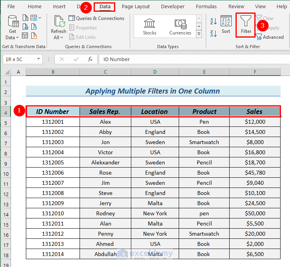
Task: Expand the Name Box dropdown
Action: click(x=39, y=59)
